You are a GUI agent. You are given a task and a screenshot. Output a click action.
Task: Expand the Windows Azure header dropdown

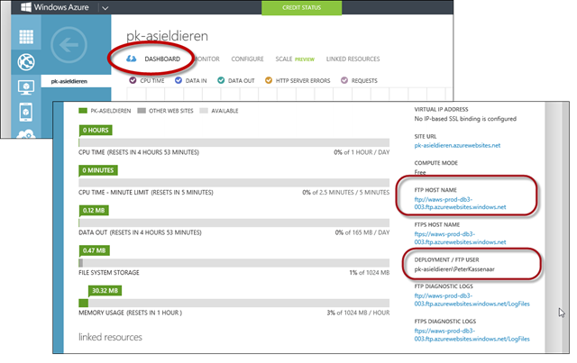click(x=105, y=8)
